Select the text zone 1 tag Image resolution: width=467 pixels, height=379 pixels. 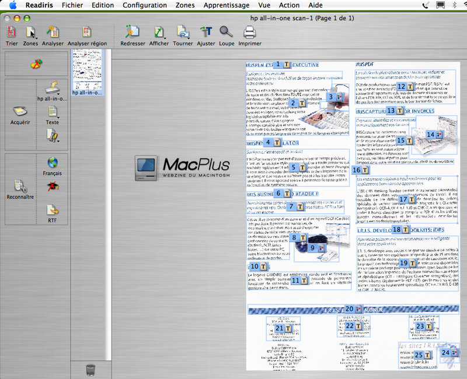[x=282, y=64]
